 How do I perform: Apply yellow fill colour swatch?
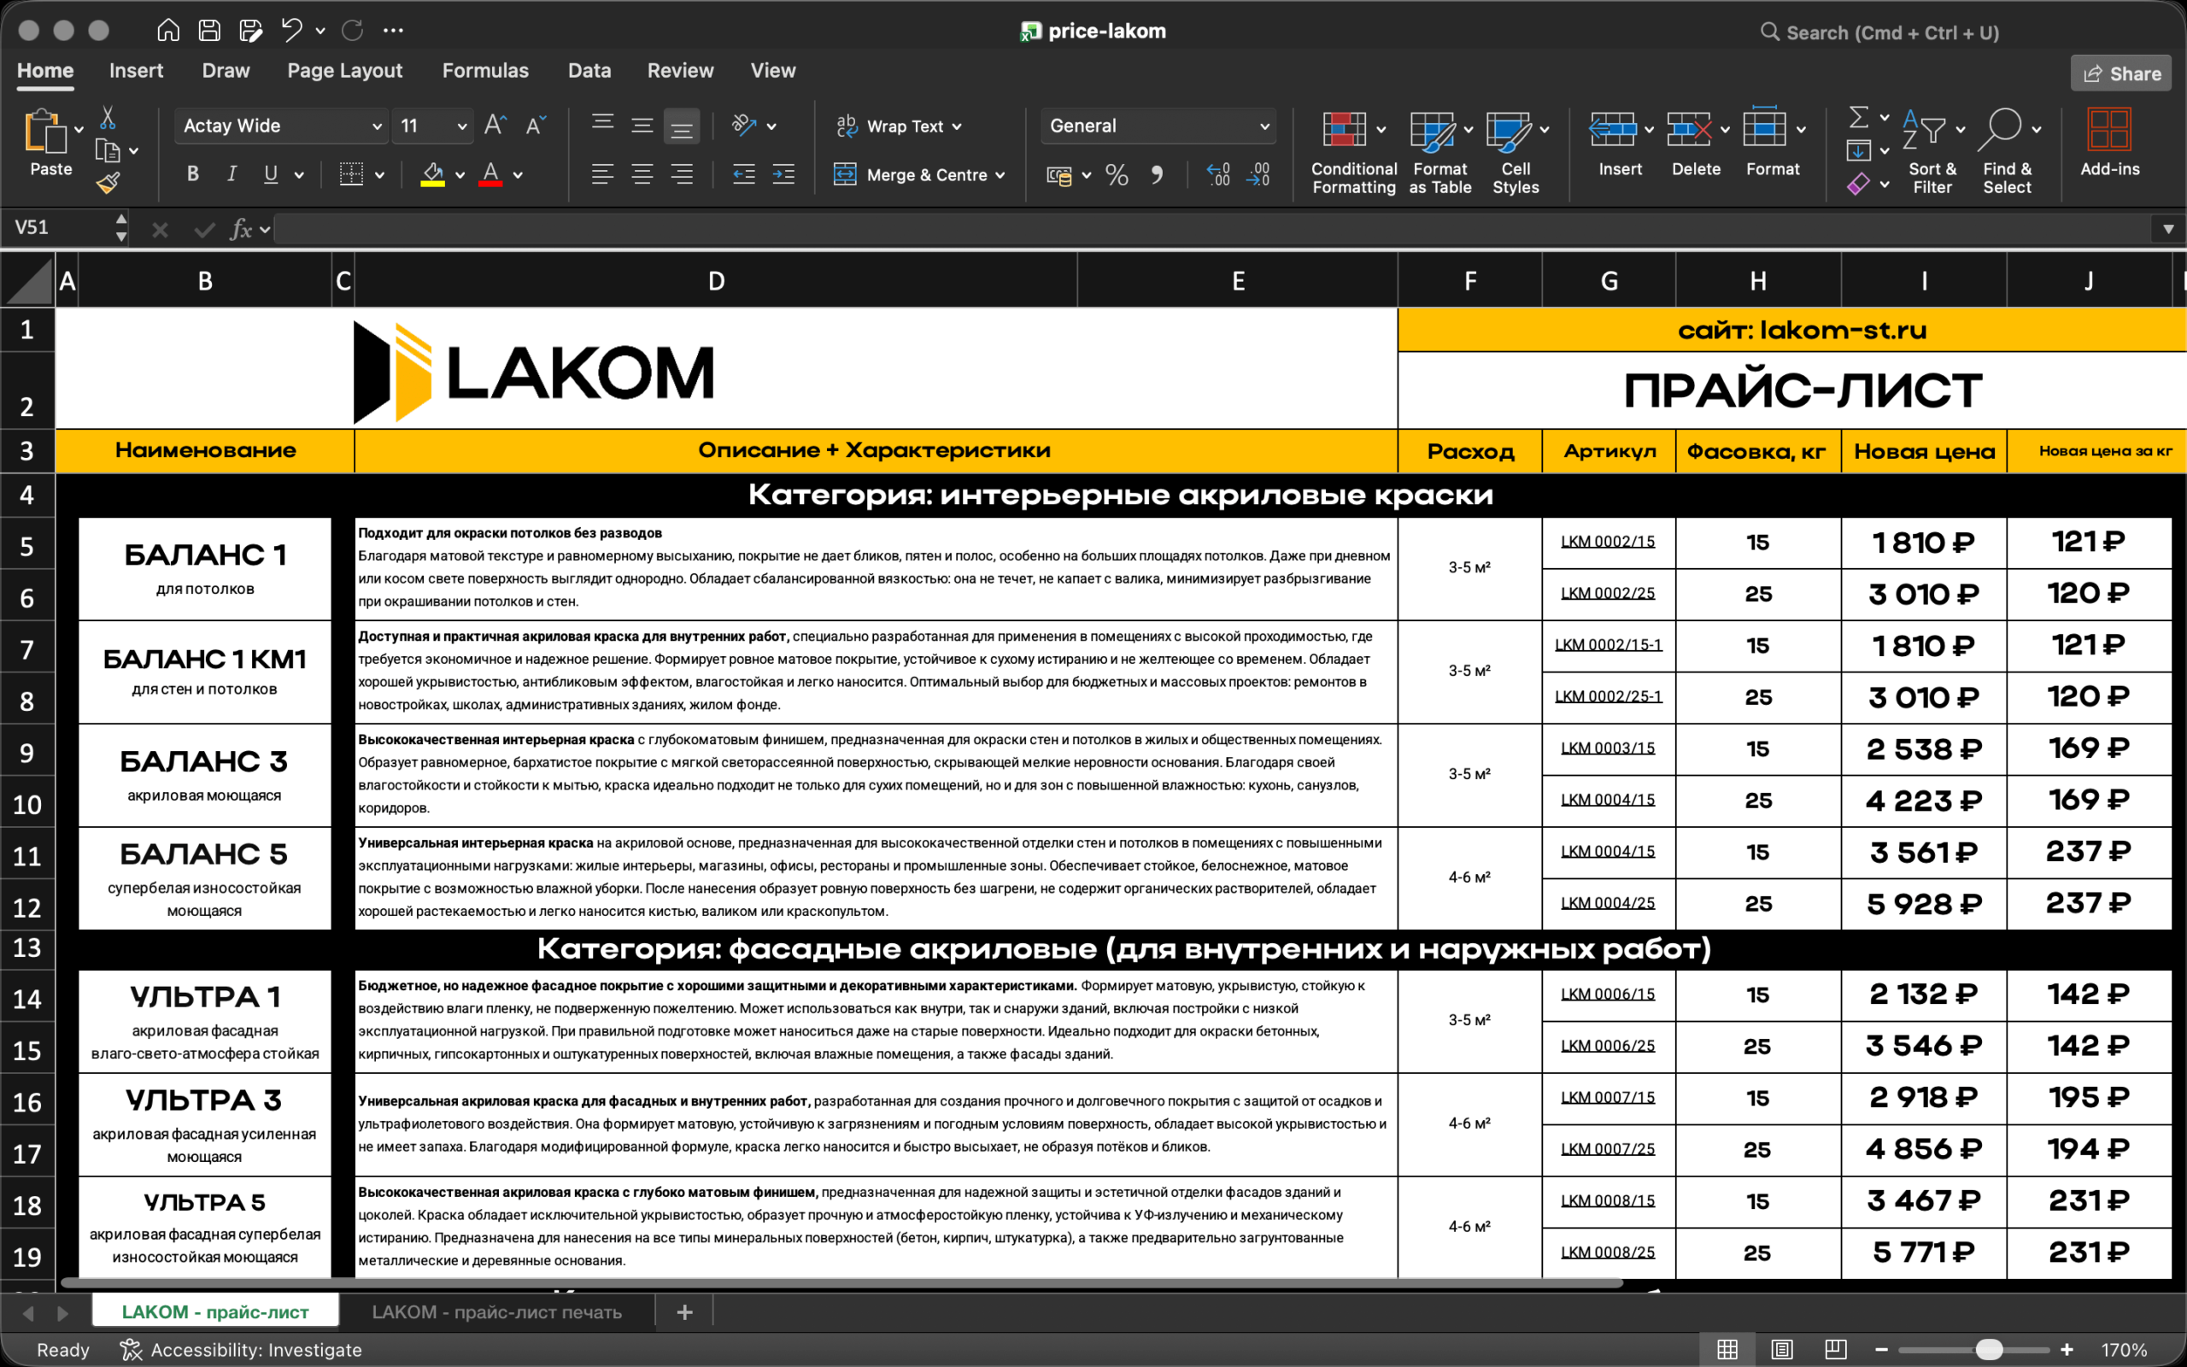click(x=433, y=174)
